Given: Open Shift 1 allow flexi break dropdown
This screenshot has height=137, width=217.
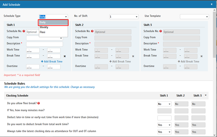Looking at the screenshot, I should [x=164, y=104].
